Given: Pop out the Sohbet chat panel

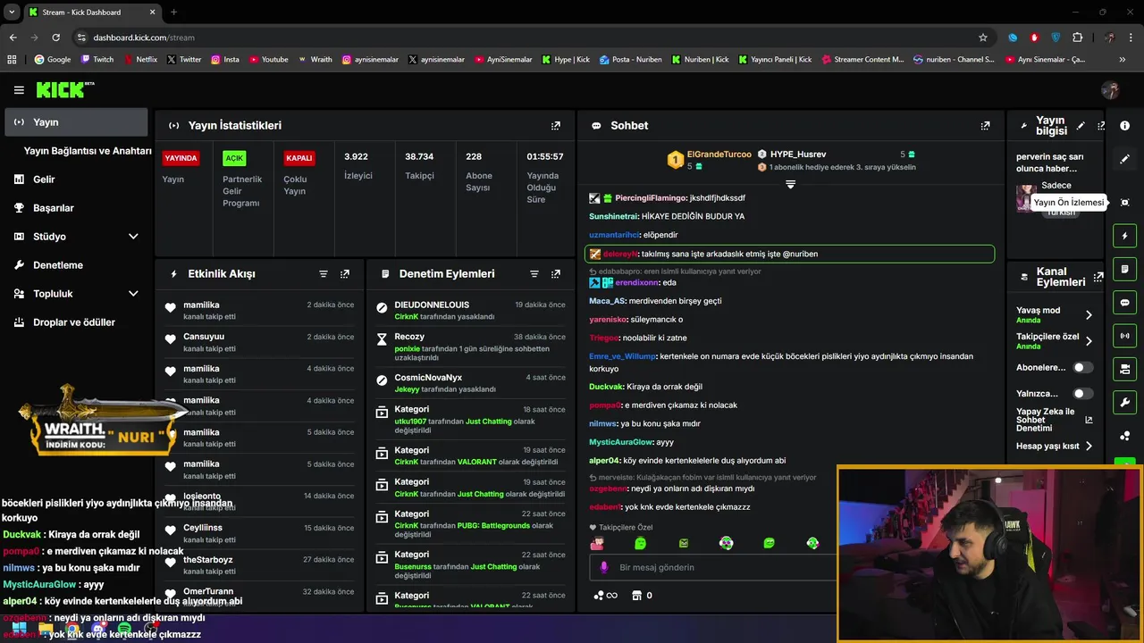Looking at the screenshot, I should [x=985, y=126].
